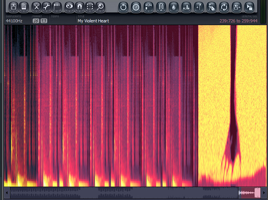Click the Undo circular arrow button

[123, 7]
